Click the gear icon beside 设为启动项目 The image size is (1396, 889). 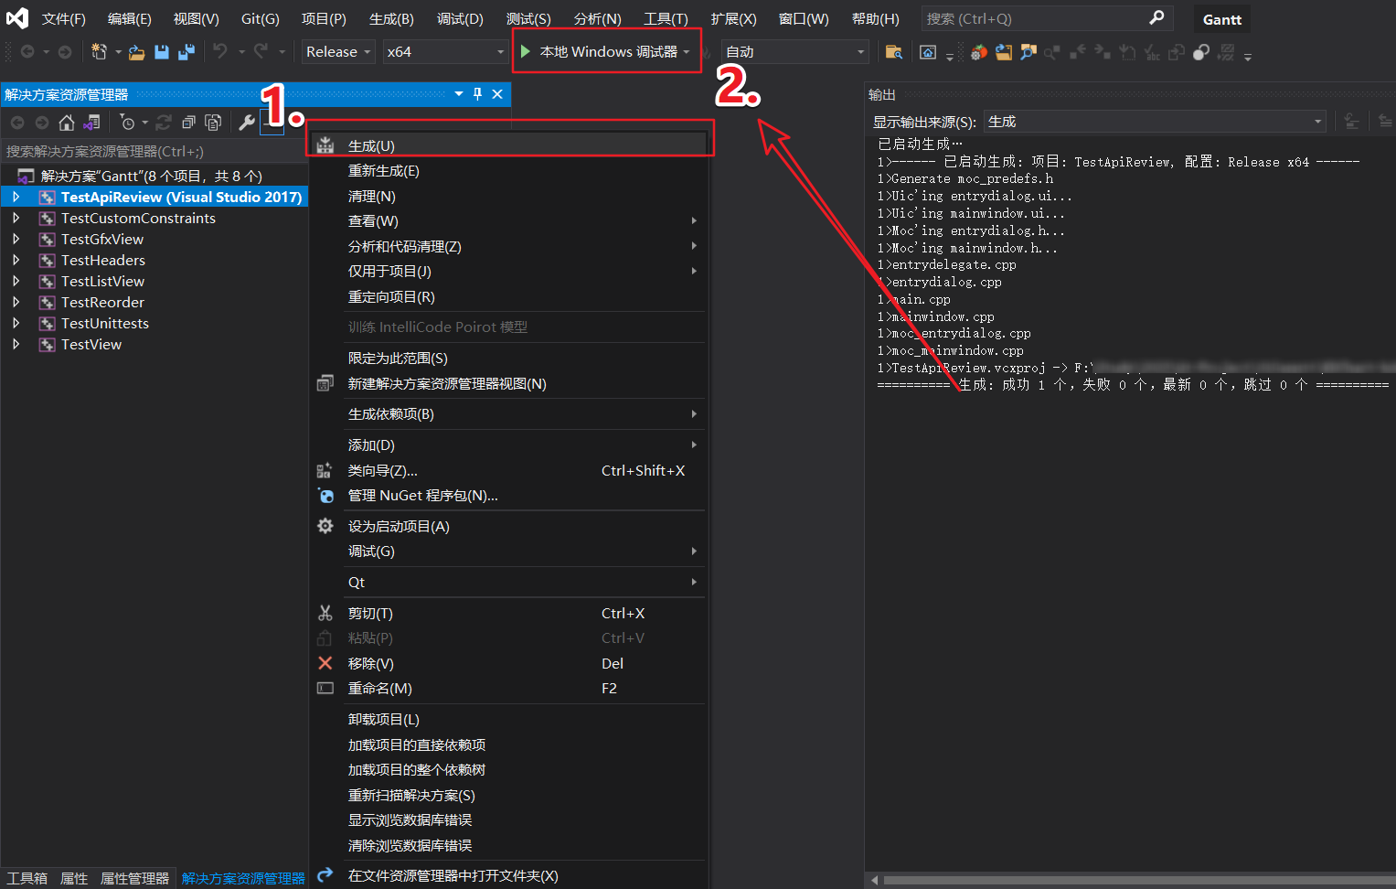pos(325,526)
